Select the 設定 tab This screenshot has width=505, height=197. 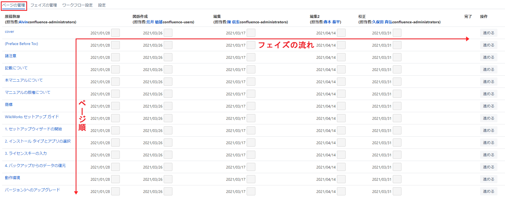pos(102,5)
